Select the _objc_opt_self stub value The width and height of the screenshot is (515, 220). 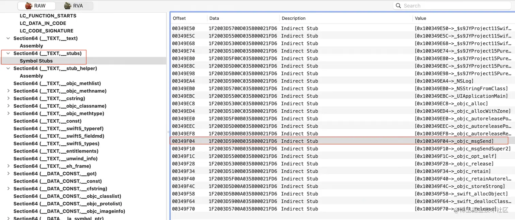(455, 156)
